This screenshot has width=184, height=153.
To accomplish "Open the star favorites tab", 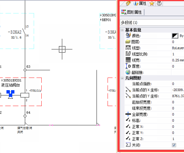I will point(152,3).
